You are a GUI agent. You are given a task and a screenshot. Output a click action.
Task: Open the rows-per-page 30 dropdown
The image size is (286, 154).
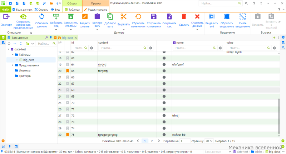(209, 141)
